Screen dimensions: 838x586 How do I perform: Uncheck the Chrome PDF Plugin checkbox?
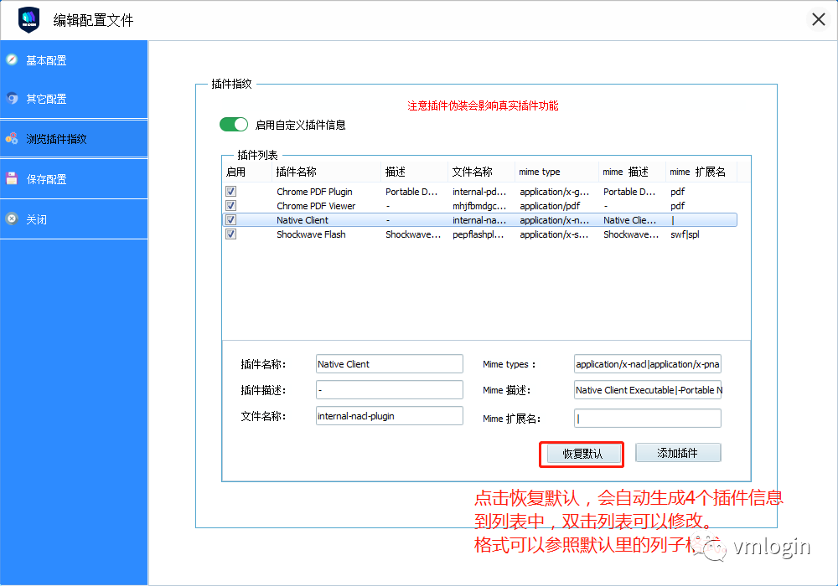pyautogui.click(x=230, y=192)
